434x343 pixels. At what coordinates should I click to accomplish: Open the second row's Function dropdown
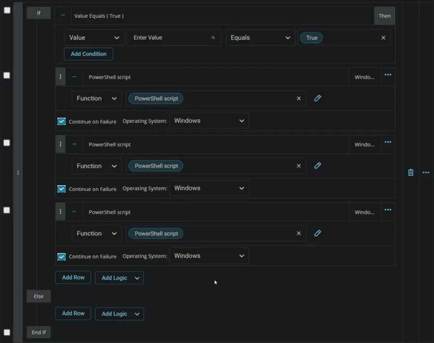(97, 166)
